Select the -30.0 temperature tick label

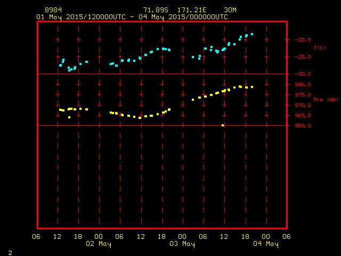tap(303, 74)
